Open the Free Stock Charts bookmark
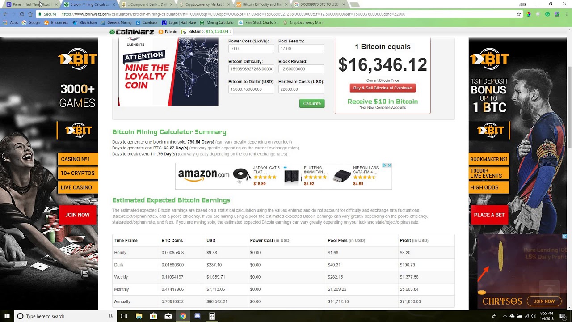This screenshot has height=322, width=572. [258, 22]
